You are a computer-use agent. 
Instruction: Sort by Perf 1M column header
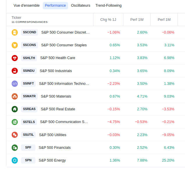(164, 20)
